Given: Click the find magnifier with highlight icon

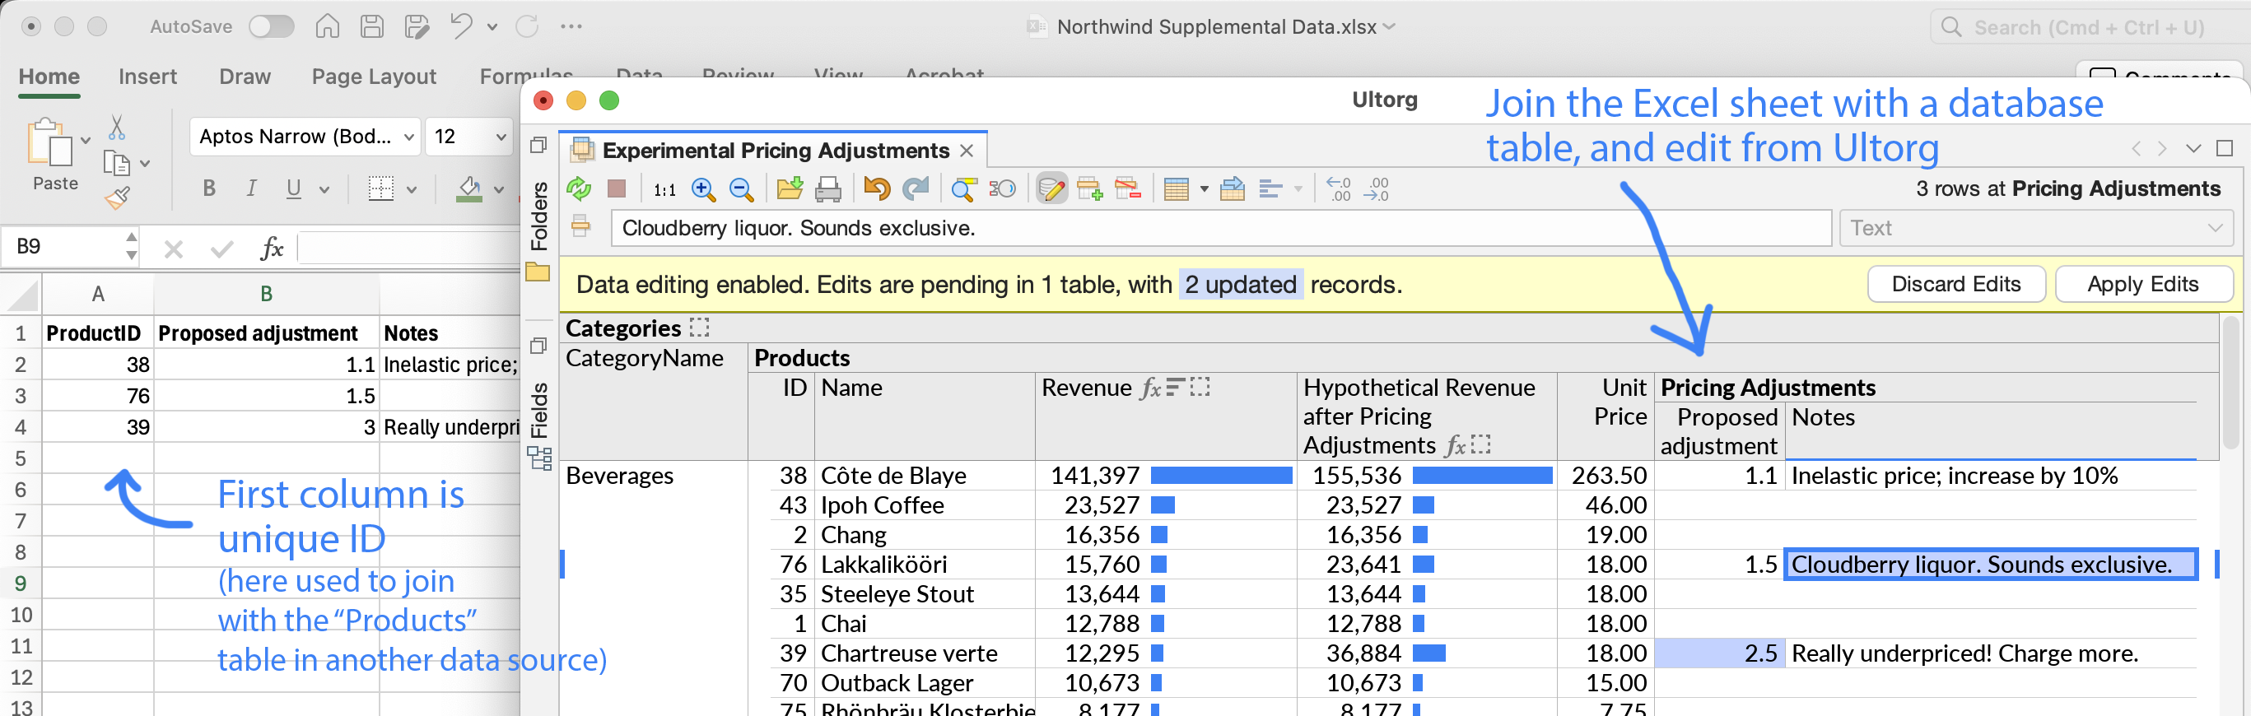Looking at the screenshot, I should coord(964,188).
